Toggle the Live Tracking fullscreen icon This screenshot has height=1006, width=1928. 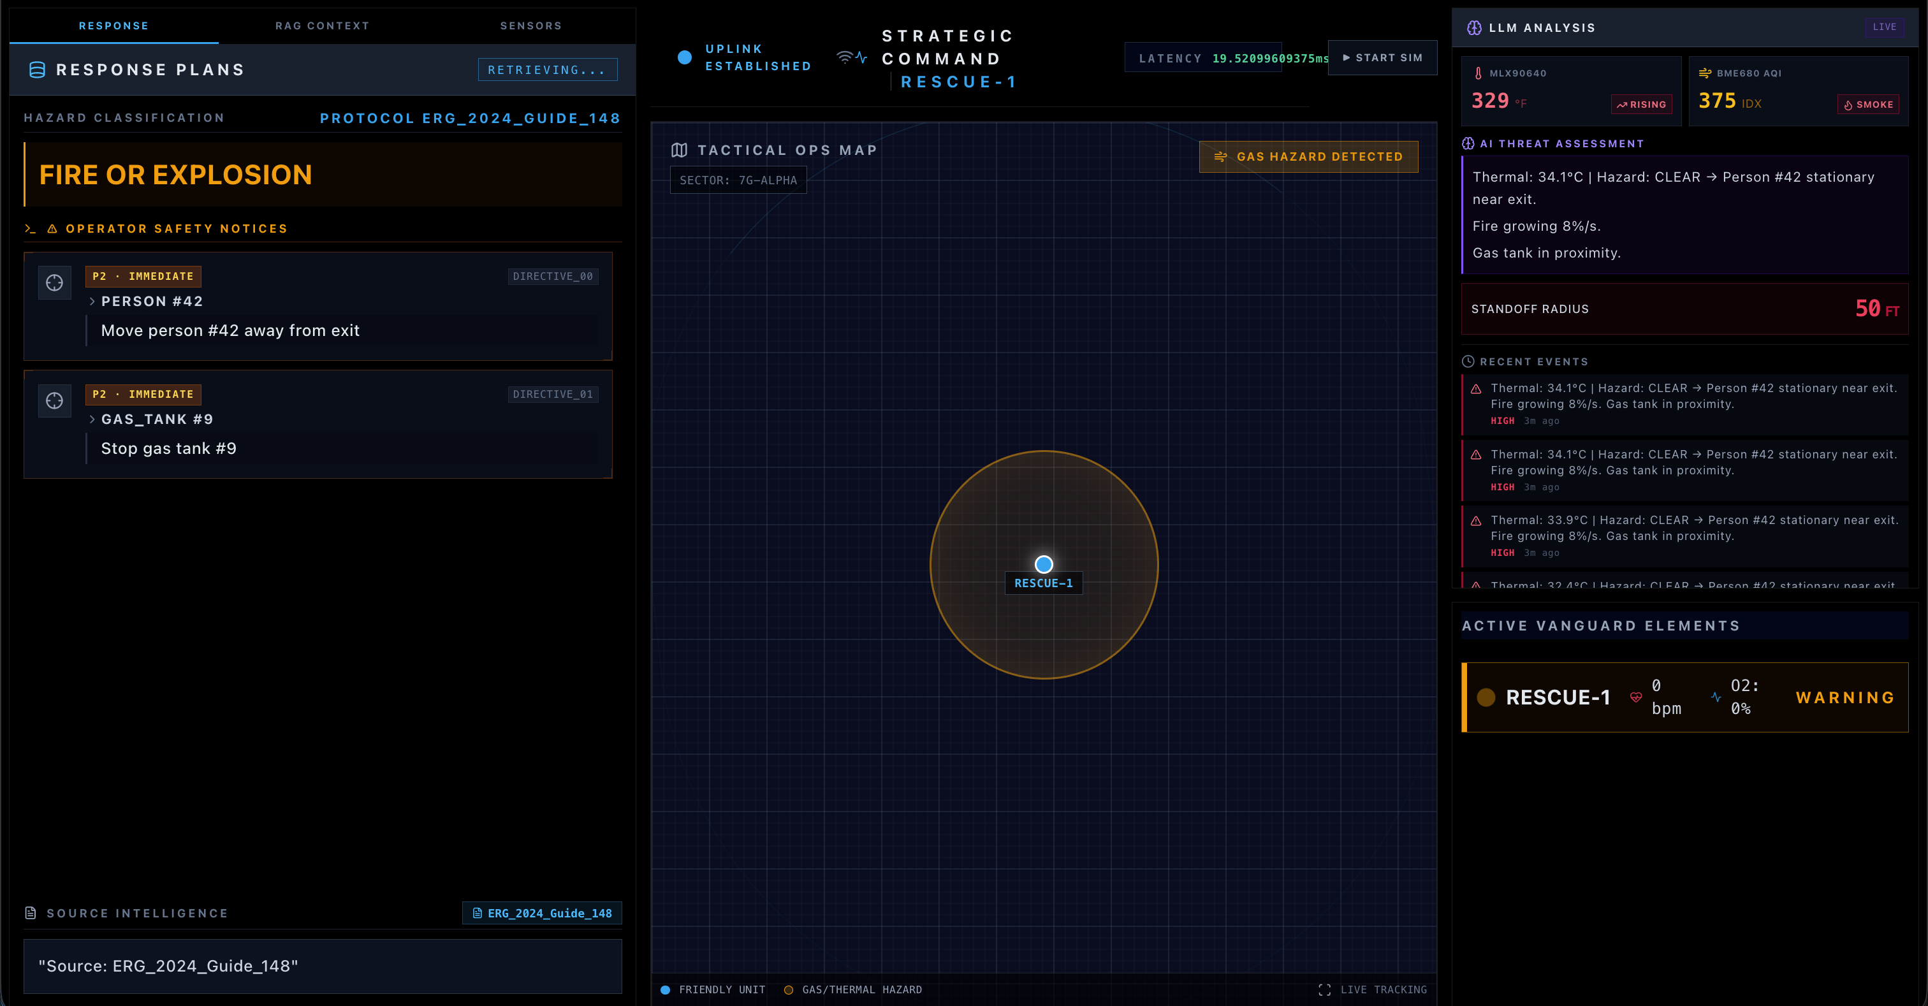click(1324, 989)
